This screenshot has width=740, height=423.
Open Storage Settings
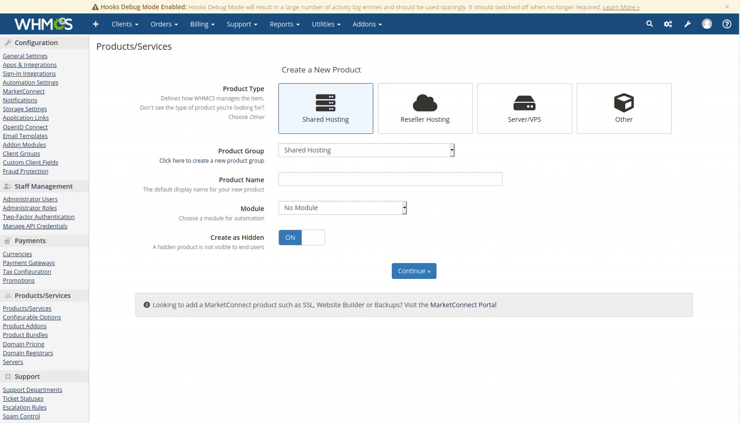click(25, 109)
